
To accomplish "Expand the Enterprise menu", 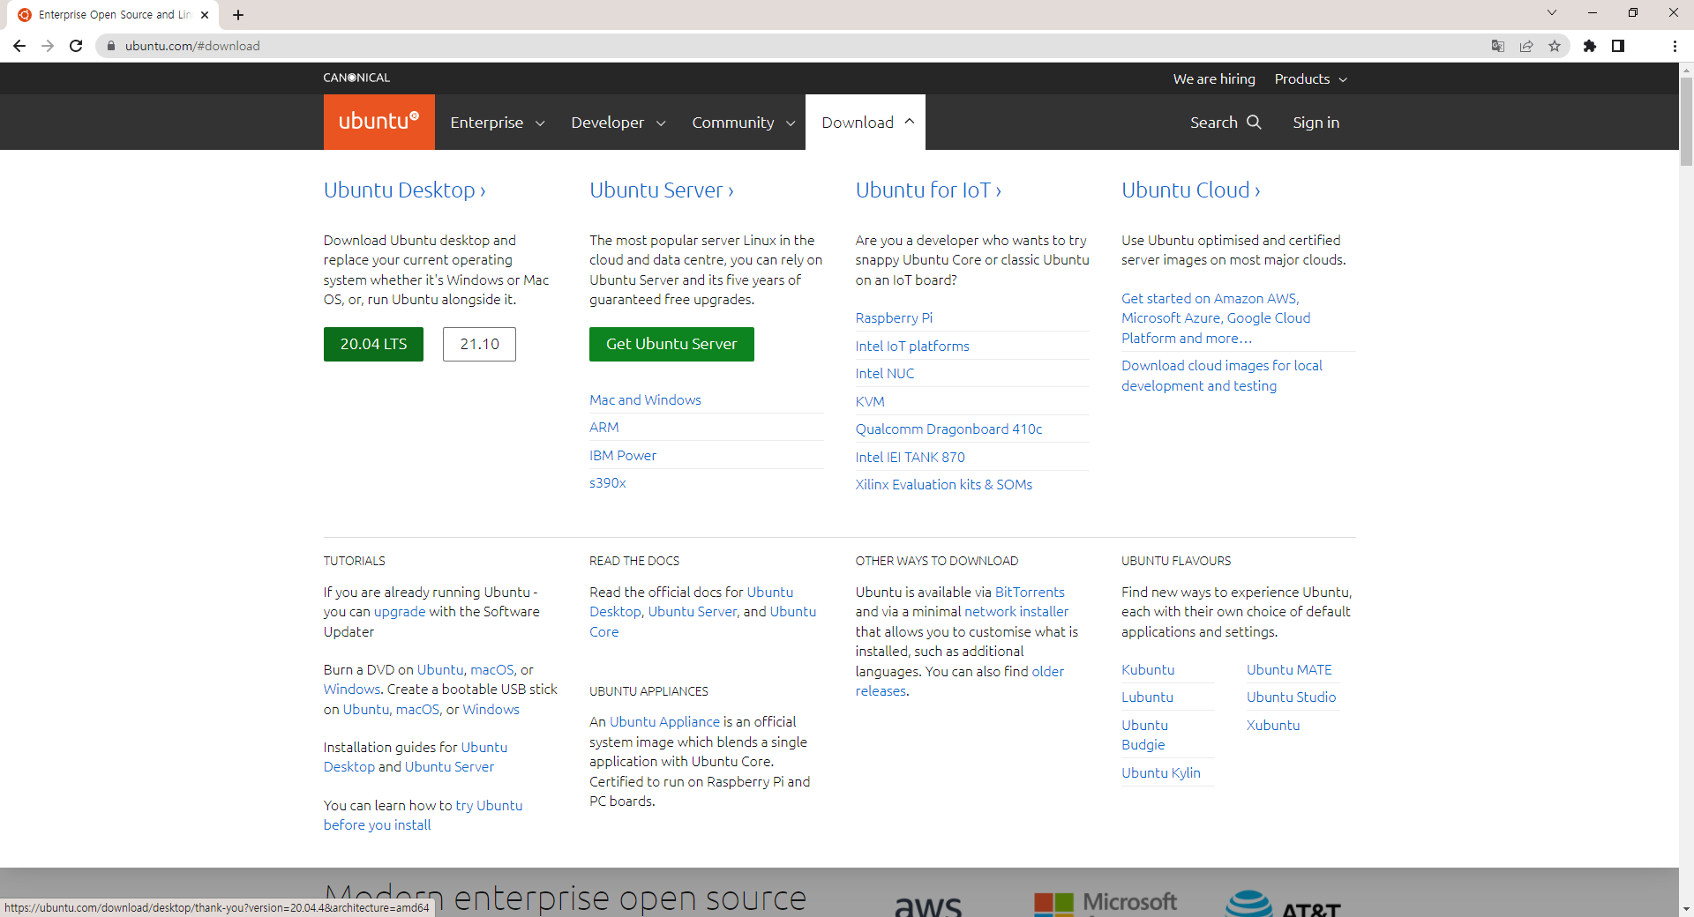I will (x=498, y=123).
